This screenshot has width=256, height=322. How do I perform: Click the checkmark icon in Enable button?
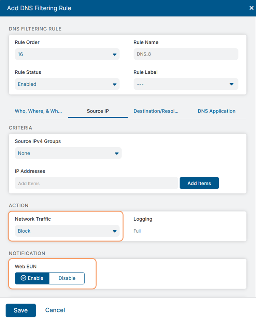(24, 278)
